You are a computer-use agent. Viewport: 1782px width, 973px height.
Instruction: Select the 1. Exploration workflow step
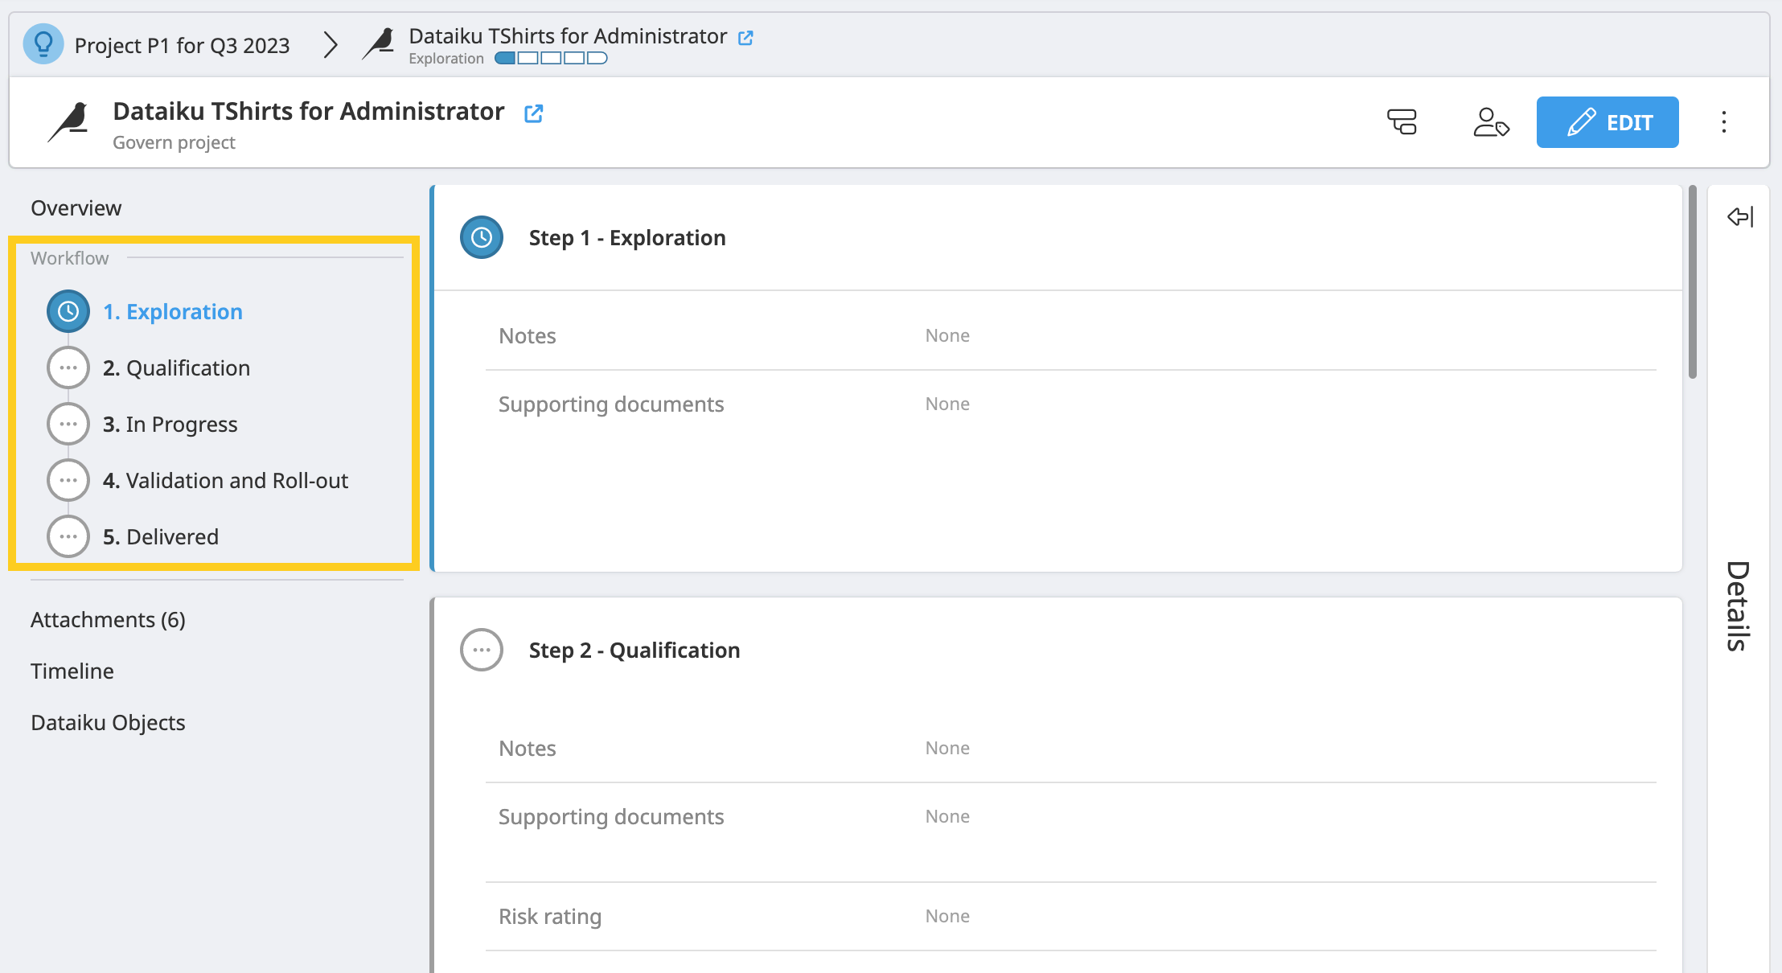[x=173, y=312]
